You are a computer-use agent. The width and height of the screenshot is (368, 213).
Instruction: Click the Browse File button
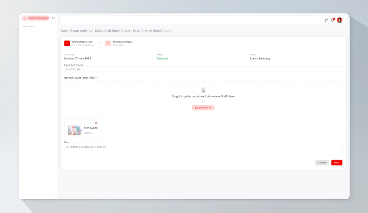tap(203, 108)
